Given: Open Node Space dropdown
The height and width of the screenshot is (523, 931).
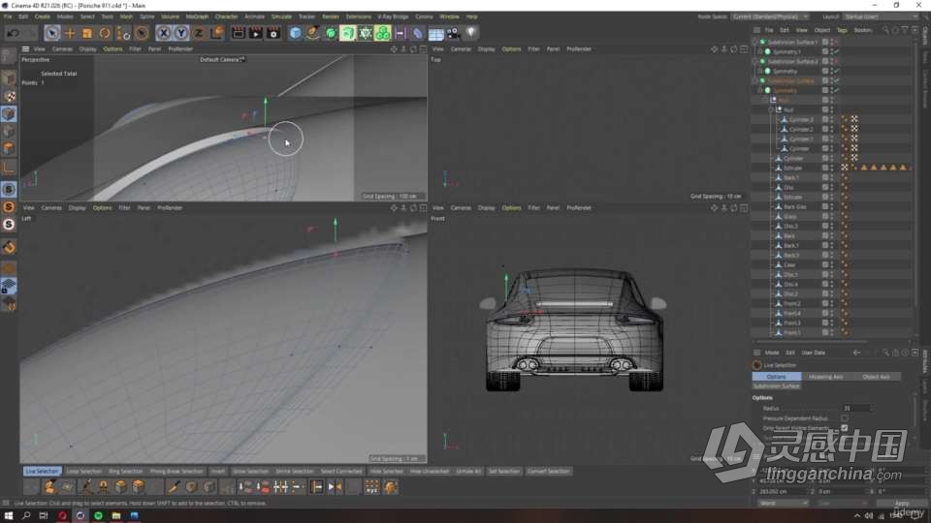Looking at the screenshot, I should [x=770, y=16].
